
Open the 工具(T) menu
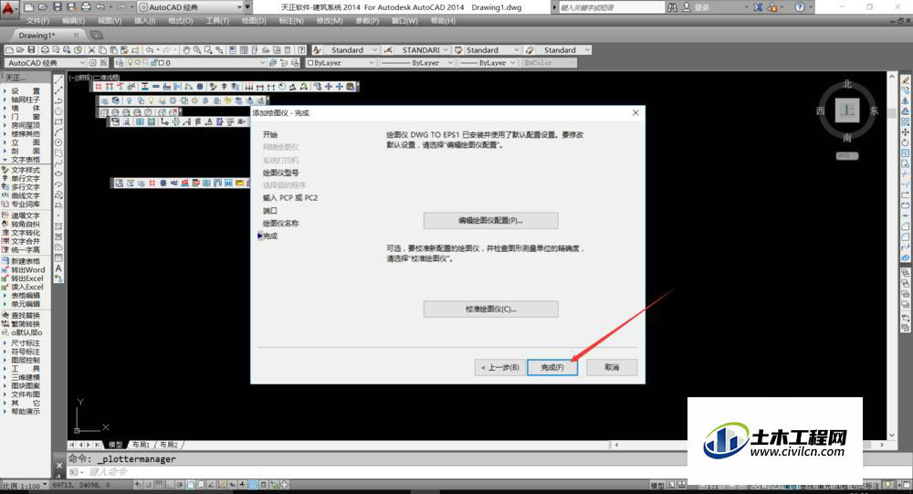pyautogui.click(x=217, y=21)
